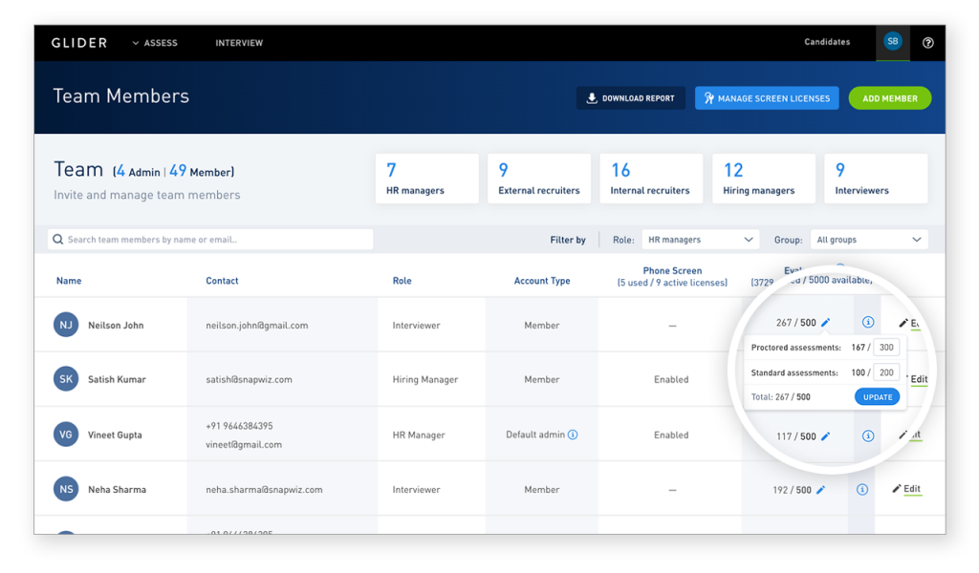This screenshot has width=979, height=573.
Task: Click neha.sharma@snapwiz.com email
Action: (x=264, y=490)
